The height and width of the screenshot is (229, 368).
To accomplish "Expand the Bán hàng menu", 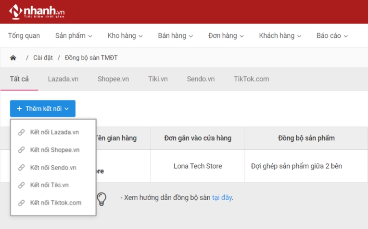I will point(175,36).
